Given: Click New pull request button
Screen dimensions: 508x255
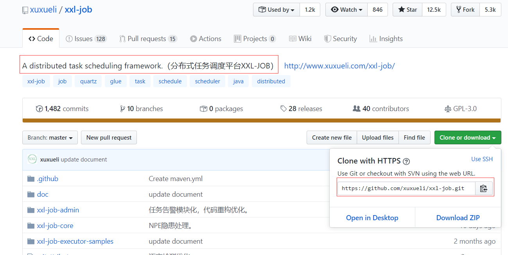Looking at the screenshot, I should pos(109,138).
